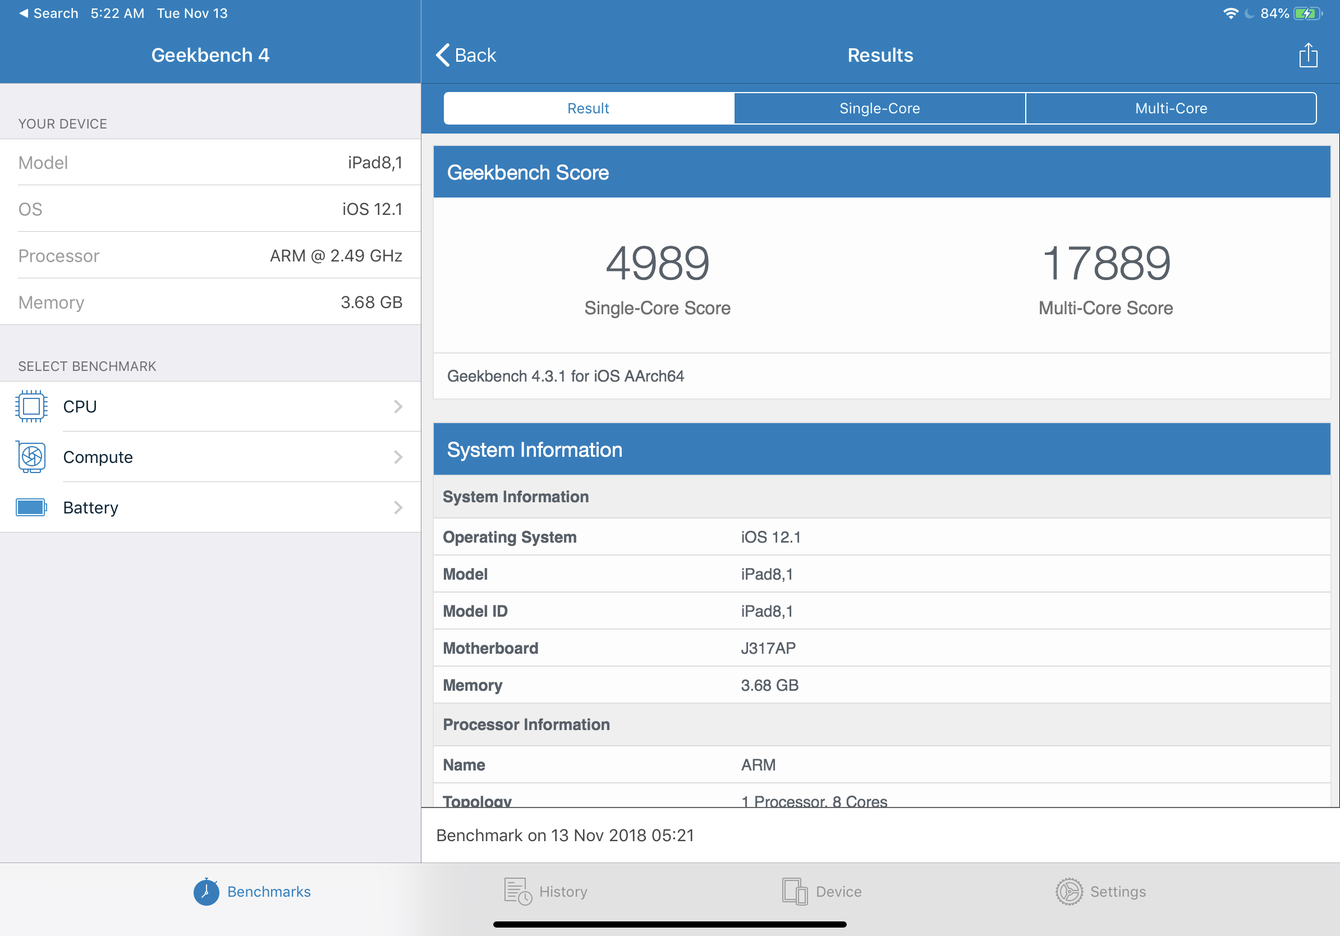The image size is (1340, 936).
Task: Tap the Memory 3.68 GB value in System Information
Action: click(x=770, y=686)
